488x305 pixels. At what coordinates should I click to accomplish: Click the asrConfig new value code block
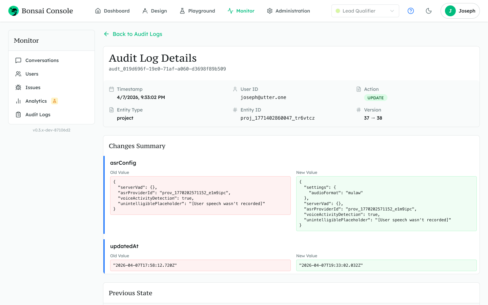(386, 204)
